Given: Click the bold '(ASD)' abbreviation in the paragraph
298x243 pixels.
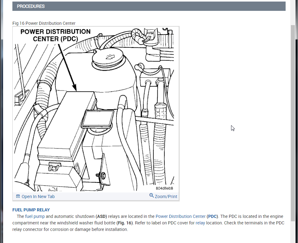Looking at the screenshot, I should [101, 216].
